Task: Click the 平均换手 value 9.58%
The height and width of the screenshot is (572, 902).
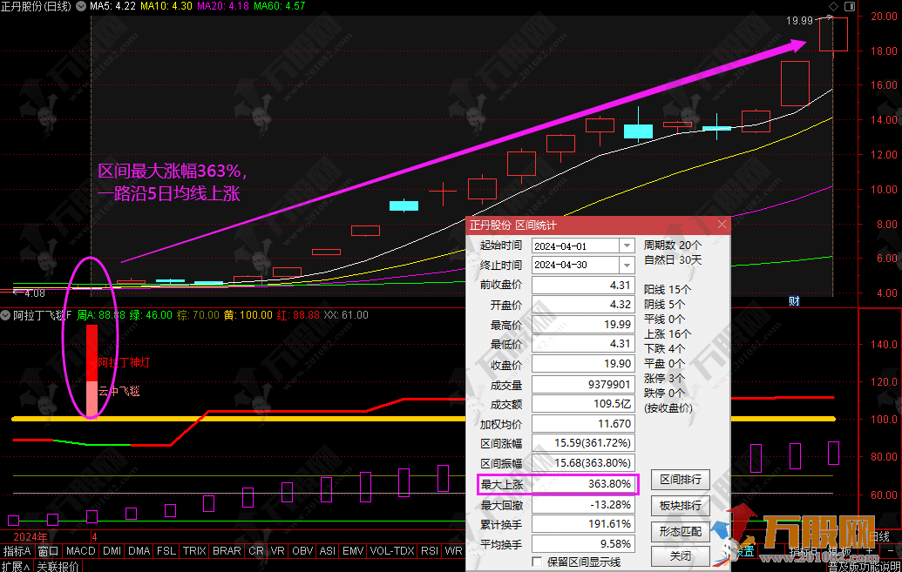Action: [x=583, y=544]
